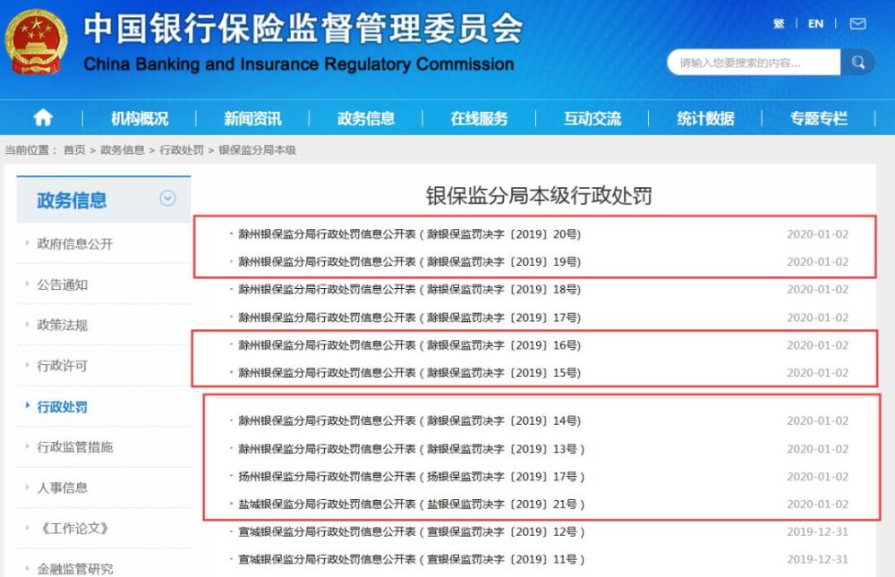The image size is (895, 577).
Task: Open 滁银保监罚决字〔2019〕13号 notice
Action: (x=411, y=449)
